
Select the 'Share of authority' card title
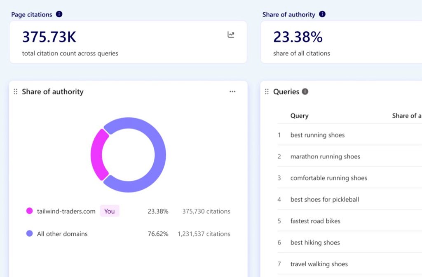pos(53,92)
